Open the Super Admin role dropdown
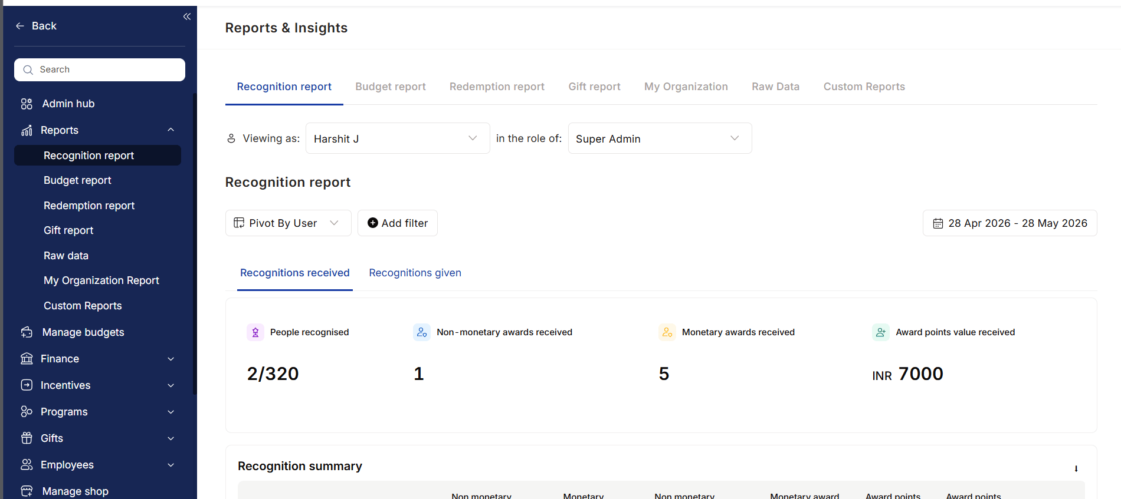 [x=660, y=138]
